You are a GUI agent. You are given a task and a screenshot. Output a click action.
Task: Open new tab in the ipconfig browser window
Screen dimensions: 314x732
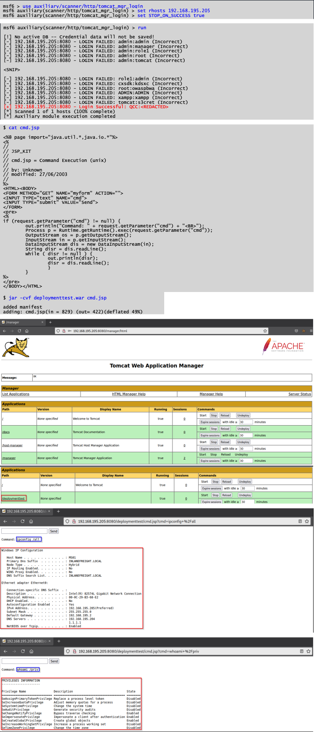58,511
